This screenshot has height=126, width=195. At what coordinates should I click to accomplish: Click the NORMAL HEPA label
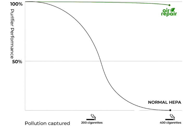(164, 102)
